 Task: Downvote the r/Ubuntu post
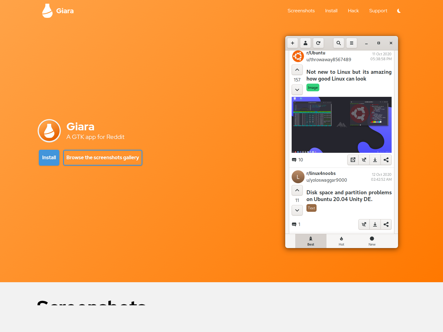coord(297,90)
